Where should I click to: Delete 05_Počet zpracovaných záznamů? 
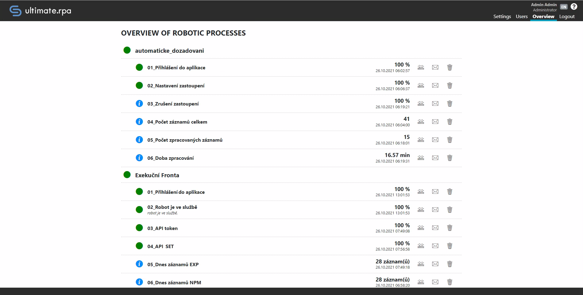pos(450,140)
